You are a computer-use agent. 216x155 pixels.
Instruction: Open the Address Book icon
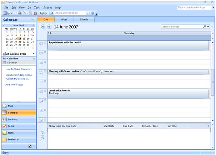pyautogui.click(x=51, y=13)
